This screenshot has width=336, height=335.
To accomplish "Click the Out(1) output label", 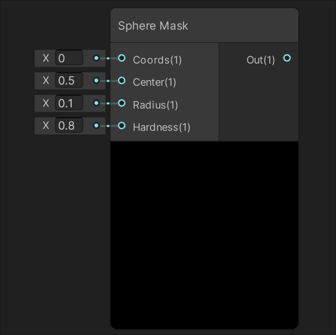I will pyautogui.click(x=261, y=60).
